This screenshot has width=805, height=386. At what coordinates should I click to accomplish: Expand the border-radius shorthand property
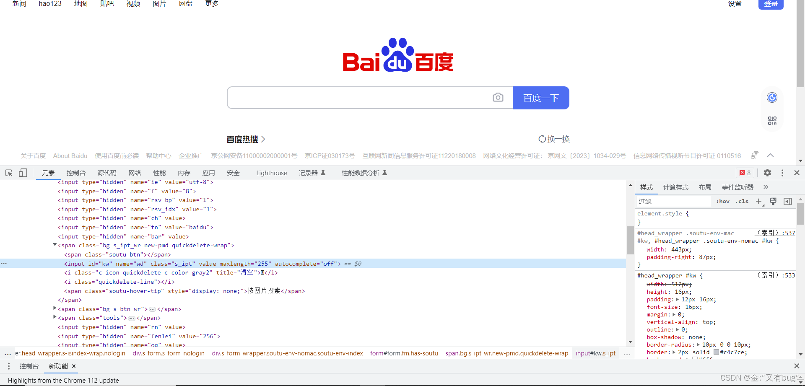point(698,345)
